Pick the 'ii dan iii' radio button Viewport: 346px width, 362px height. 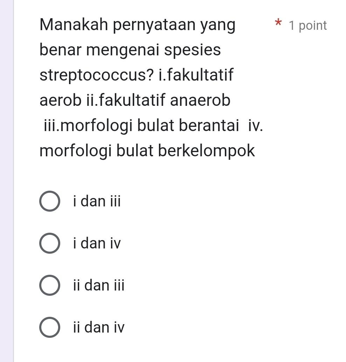(x=49, y=285)
